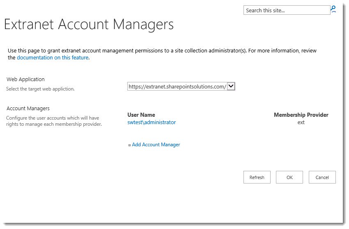Viewport: 349px width, 229px height.
Task: Click the Extranet Account Managers page title
Action: [89, 25]
